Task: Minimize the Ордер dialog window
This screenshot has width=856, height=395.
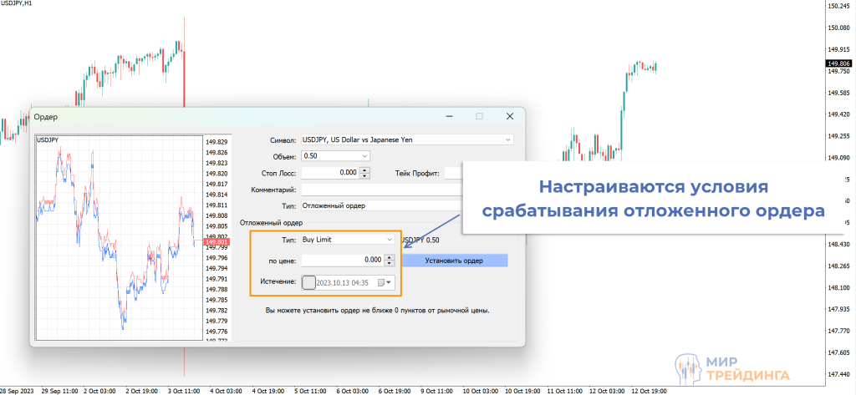Action: click(x=449, y=117)
